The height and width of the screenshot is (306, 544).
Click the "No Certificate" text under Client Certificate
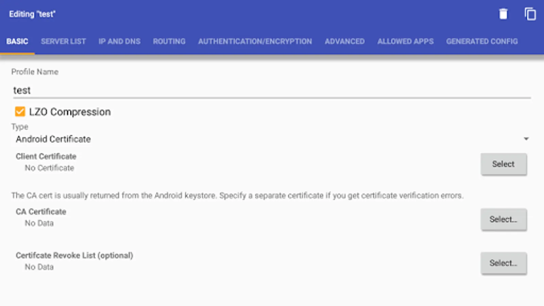click(49, 168)
